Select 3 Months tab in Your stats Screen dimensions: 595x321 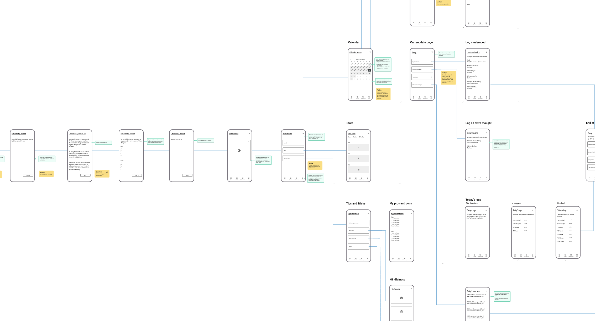362,137
